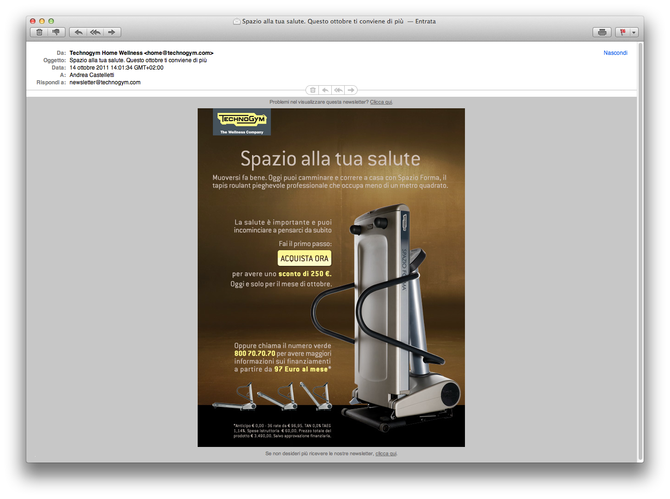Hide header details via Nascondi link

tap(615, 53)
